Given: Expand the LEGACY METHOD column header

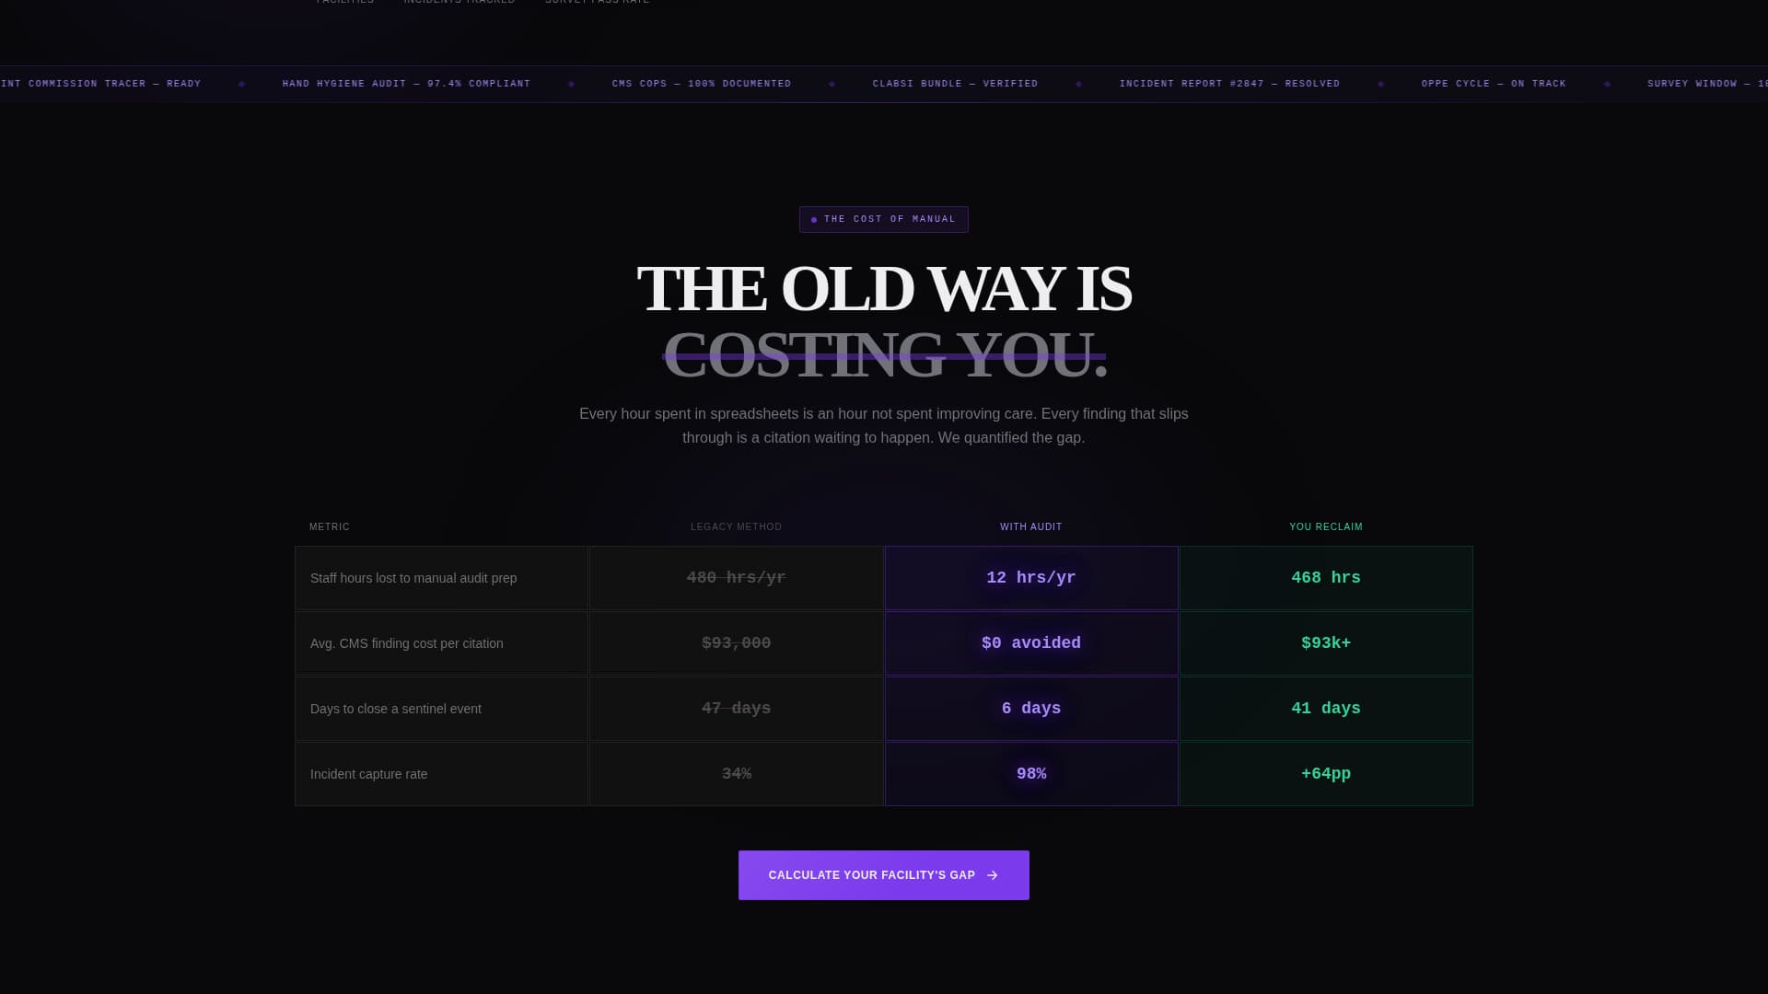Looking at the screenshot, I should pyautogui.click(x=736, y=526).
